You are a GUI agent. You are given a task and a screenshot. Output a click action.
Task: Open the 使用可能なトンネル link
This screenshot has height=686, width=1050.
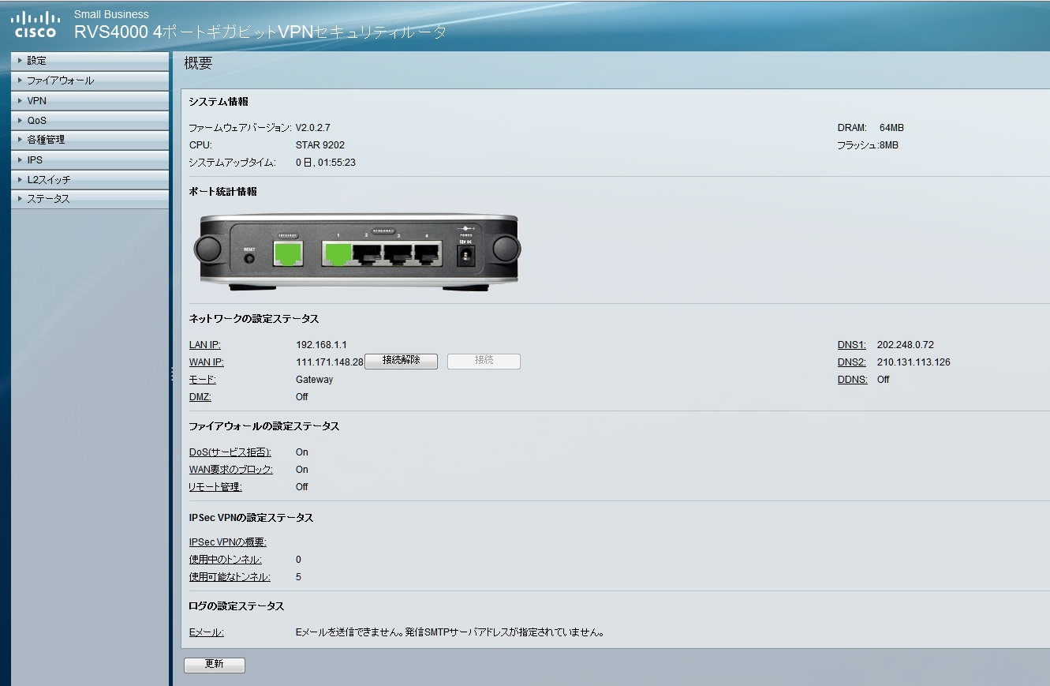230,577
